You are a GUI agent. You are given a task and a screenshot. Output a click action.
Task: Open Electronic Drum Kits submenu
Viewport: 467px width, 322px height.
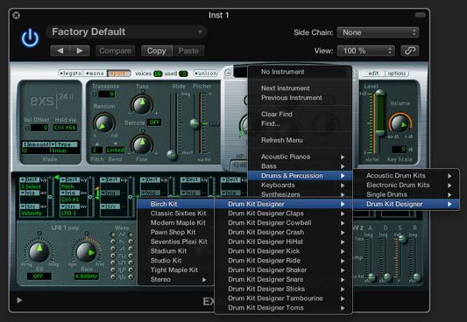(x=407, y=185)
